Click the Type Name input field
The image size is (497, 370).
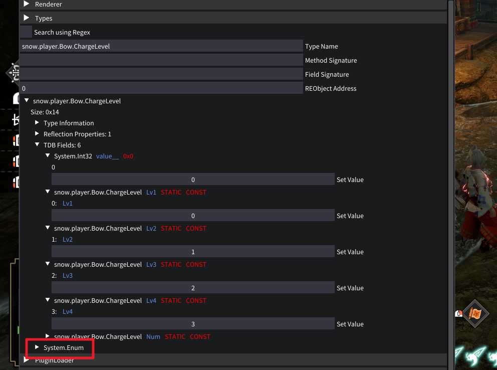click(x=161, y=46)
